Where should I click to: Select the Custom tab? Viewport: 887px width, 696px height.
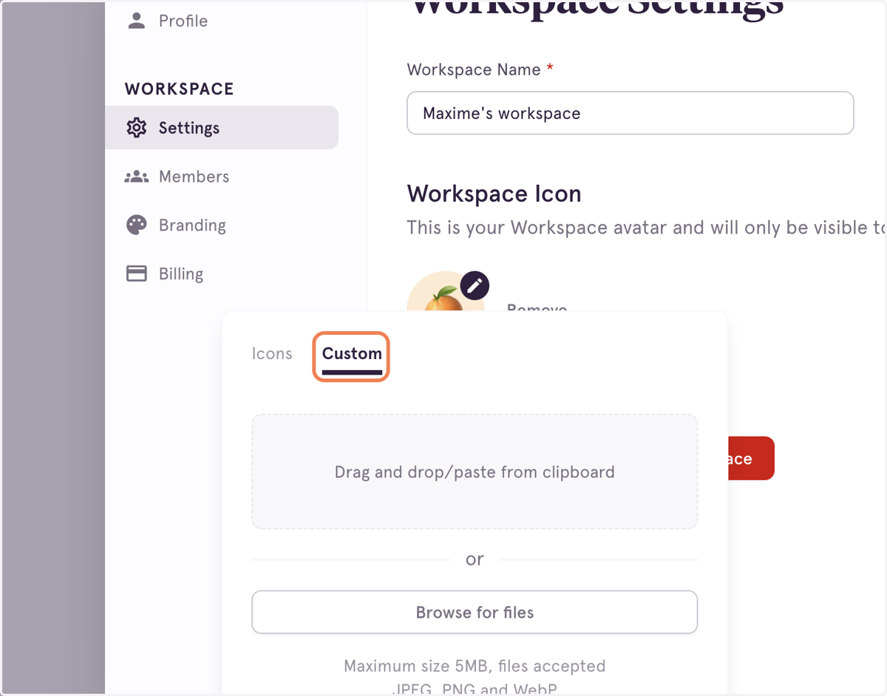[x=352, y=356]
